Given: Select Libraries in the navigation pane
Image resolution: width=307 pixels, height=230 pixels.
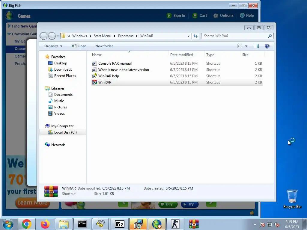Looking at the screenshot, I should coord(58,88).
